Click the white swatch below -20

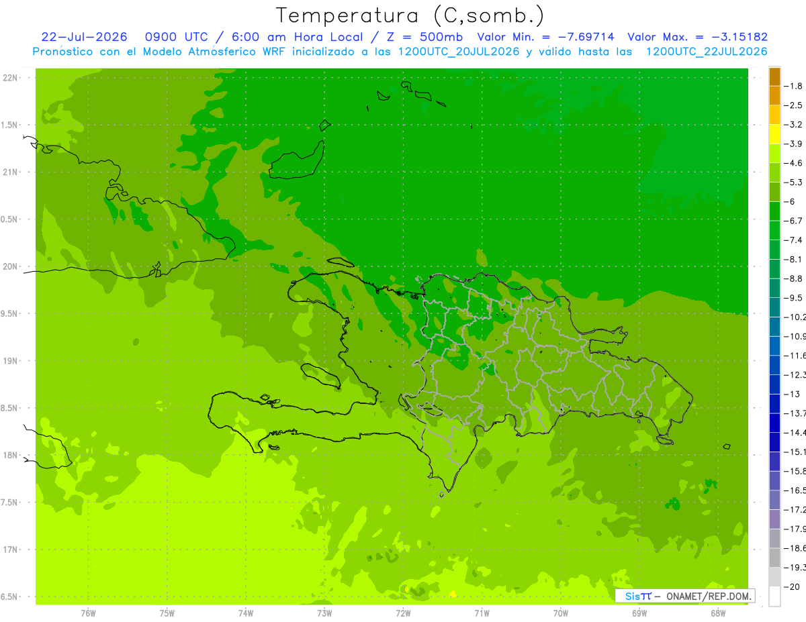click(x=774, y=597)
